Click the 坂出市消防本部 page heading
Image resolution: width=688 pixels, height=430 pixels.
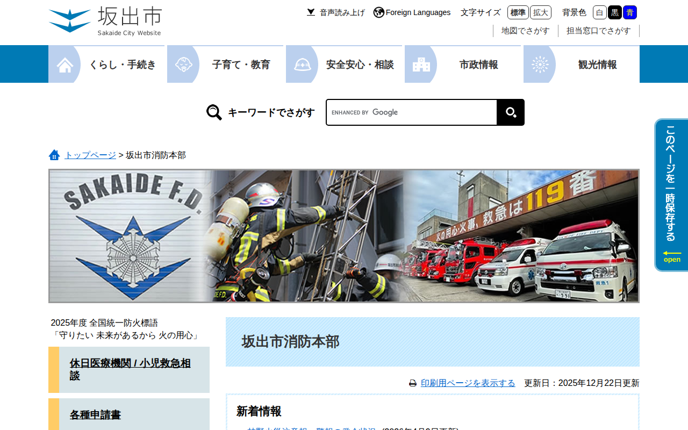[290, 342]
